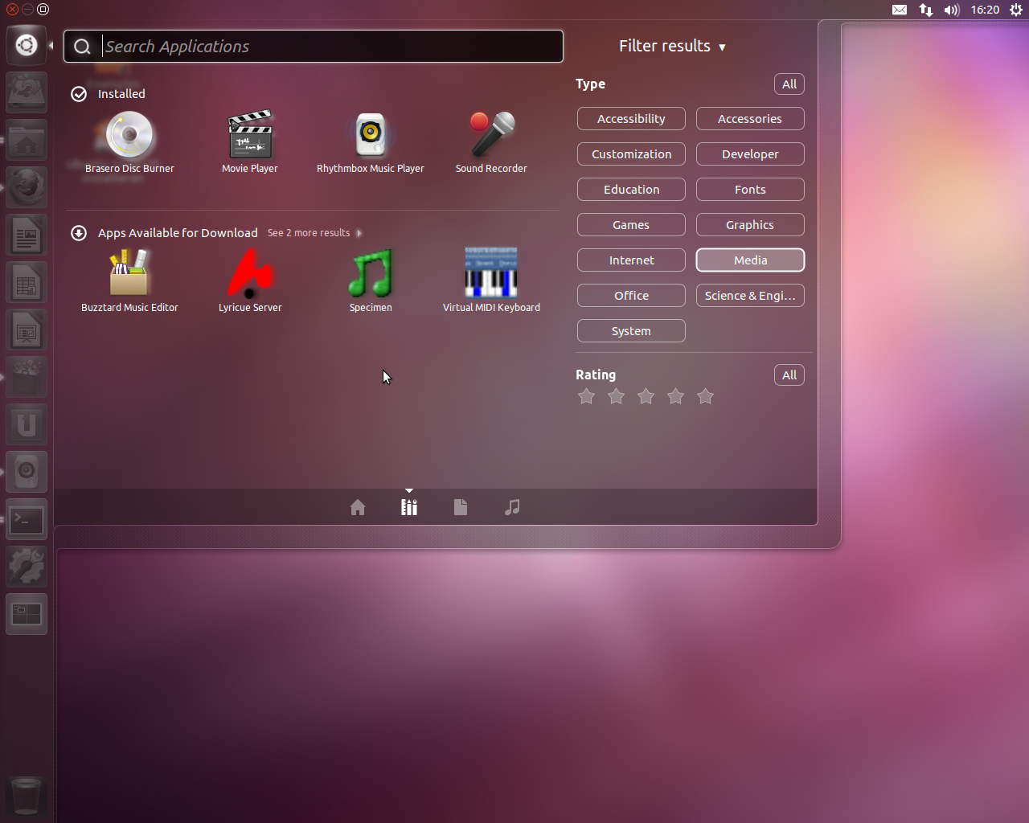Screen dimensions: 1029x823
Task: Click All next to Rating
Action: tap(789, 375)
